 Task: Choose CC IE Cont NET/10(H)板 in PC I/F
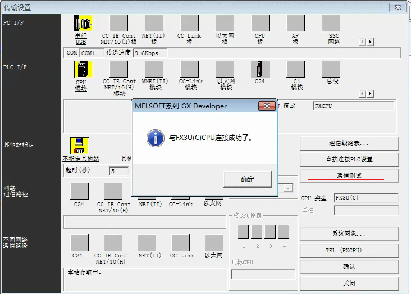pyautogui.click(x=118, y=23)
